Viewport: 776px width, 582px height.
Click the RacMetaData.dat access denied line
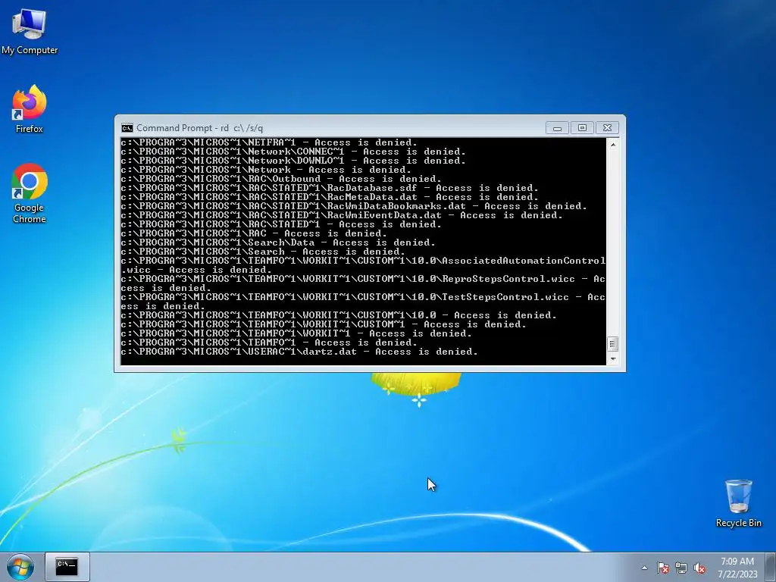tap(329, 197)
